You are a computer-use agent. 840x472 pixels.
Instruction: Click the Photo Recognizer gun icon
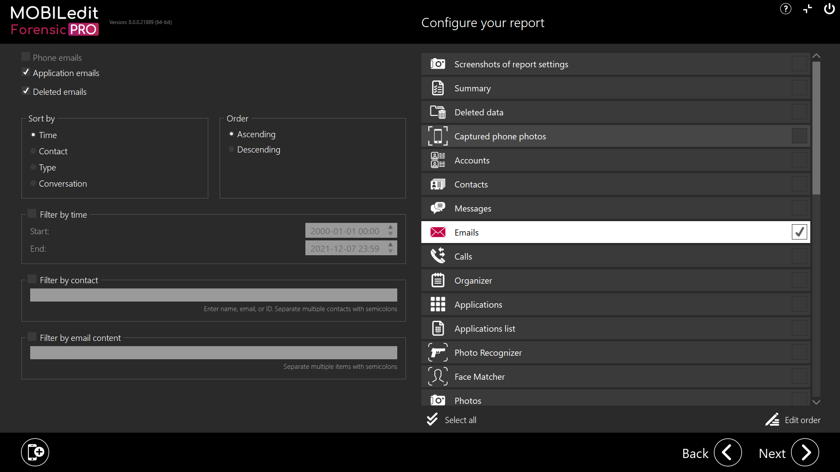437,352
